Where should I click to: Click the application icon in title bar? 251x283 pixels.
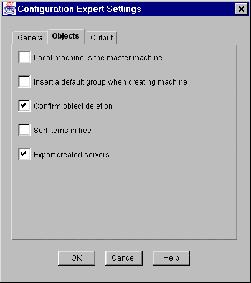tap(9, 9)
